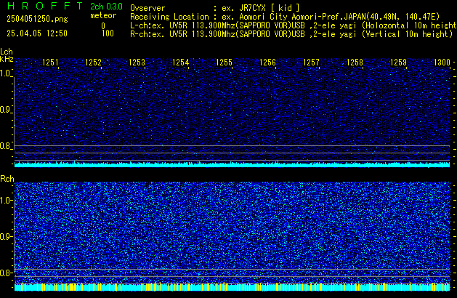
Task: Select the 1258 time marker
Action: (x=355, y=63)
